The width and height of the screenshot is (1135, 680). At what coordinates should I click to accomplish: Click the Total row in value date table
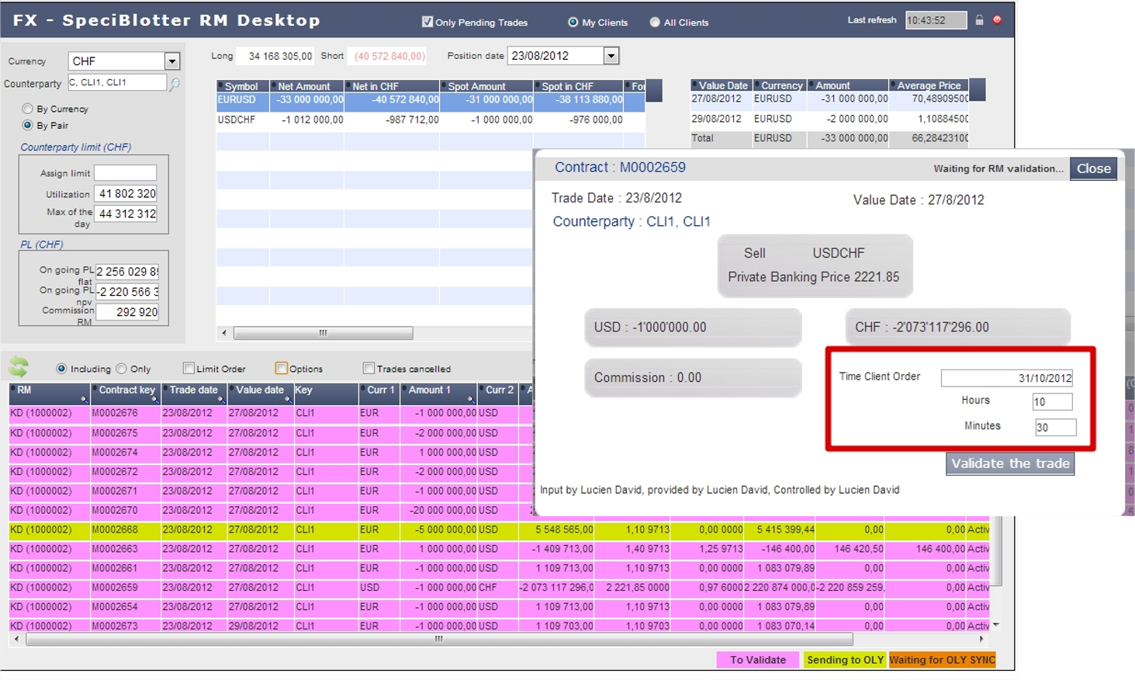tap(830, 138)
